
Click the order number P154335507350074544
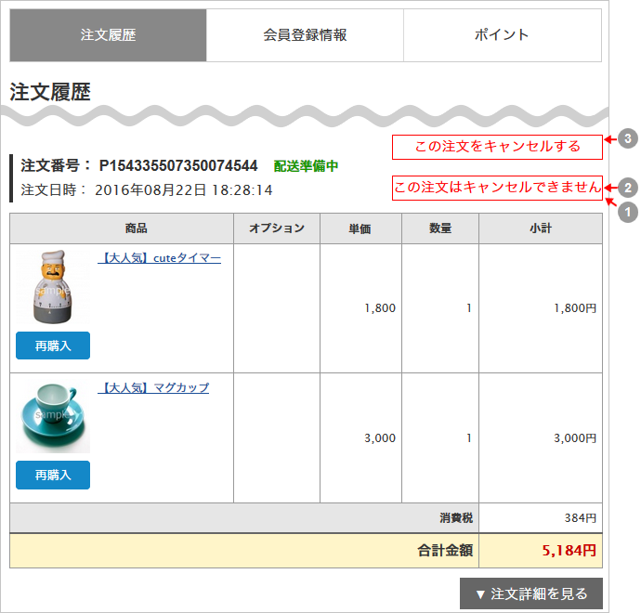[178, 166]
